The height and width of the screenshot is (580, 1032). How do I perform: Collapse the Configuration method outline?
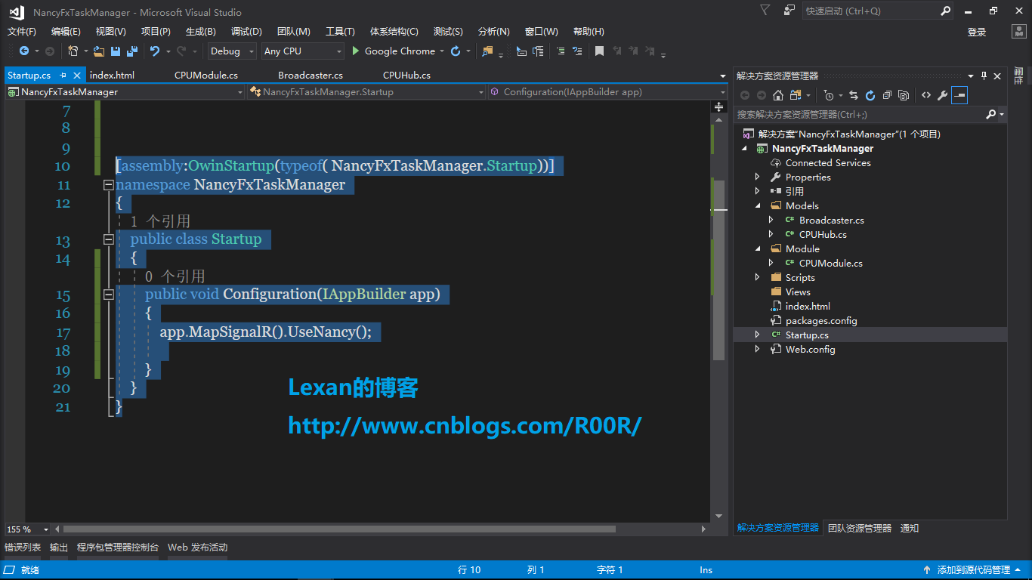[108, 294]
